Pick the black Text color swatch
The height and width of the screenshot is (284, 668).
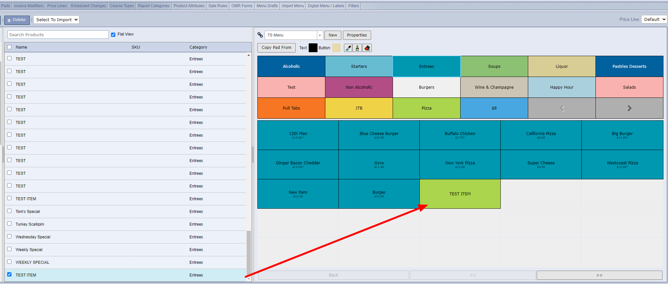(313, 48)
